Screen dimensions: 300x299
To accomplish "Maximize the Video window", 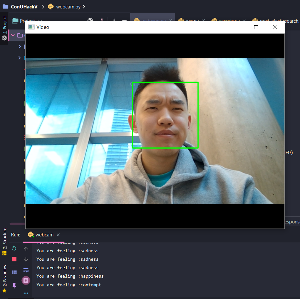I will pos(256,27).
